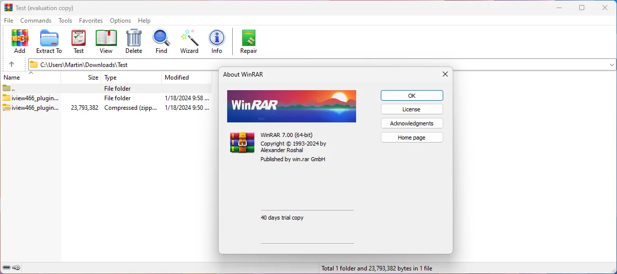Minimize the WinRAR main window
The height and width of the screenshot is (274, 617).
[559, 8]
